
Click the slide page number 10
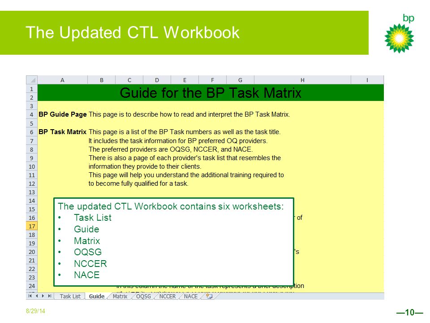(x=410, y=312)
